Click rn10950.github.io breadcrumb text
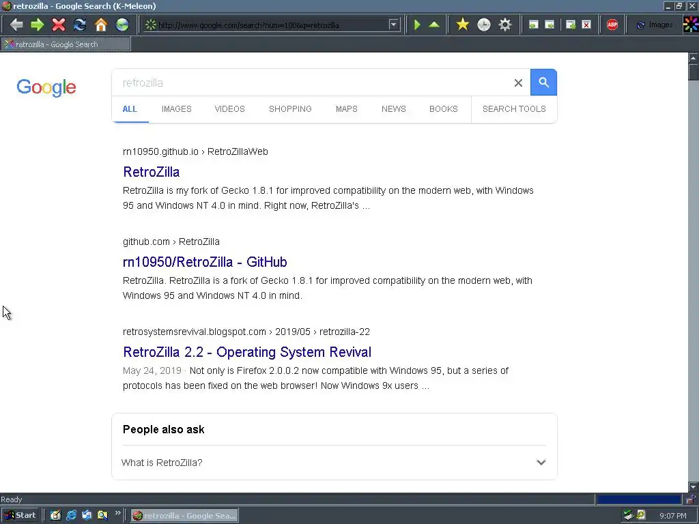Screen dimensions: 699x524 point(160,151)
